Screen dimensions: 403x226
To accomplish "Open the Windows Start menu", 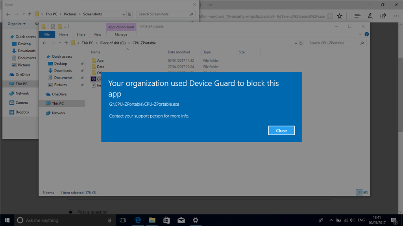I will point(7,220).
